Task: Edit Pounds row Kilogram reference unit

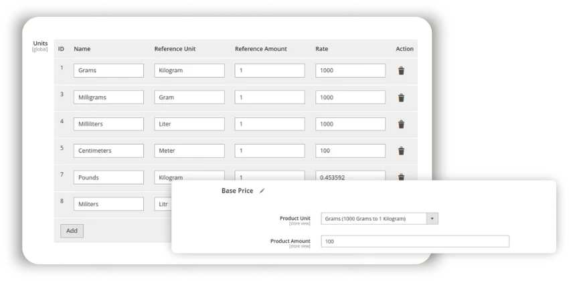Action: pyautogui.click(x=189, y=175)
